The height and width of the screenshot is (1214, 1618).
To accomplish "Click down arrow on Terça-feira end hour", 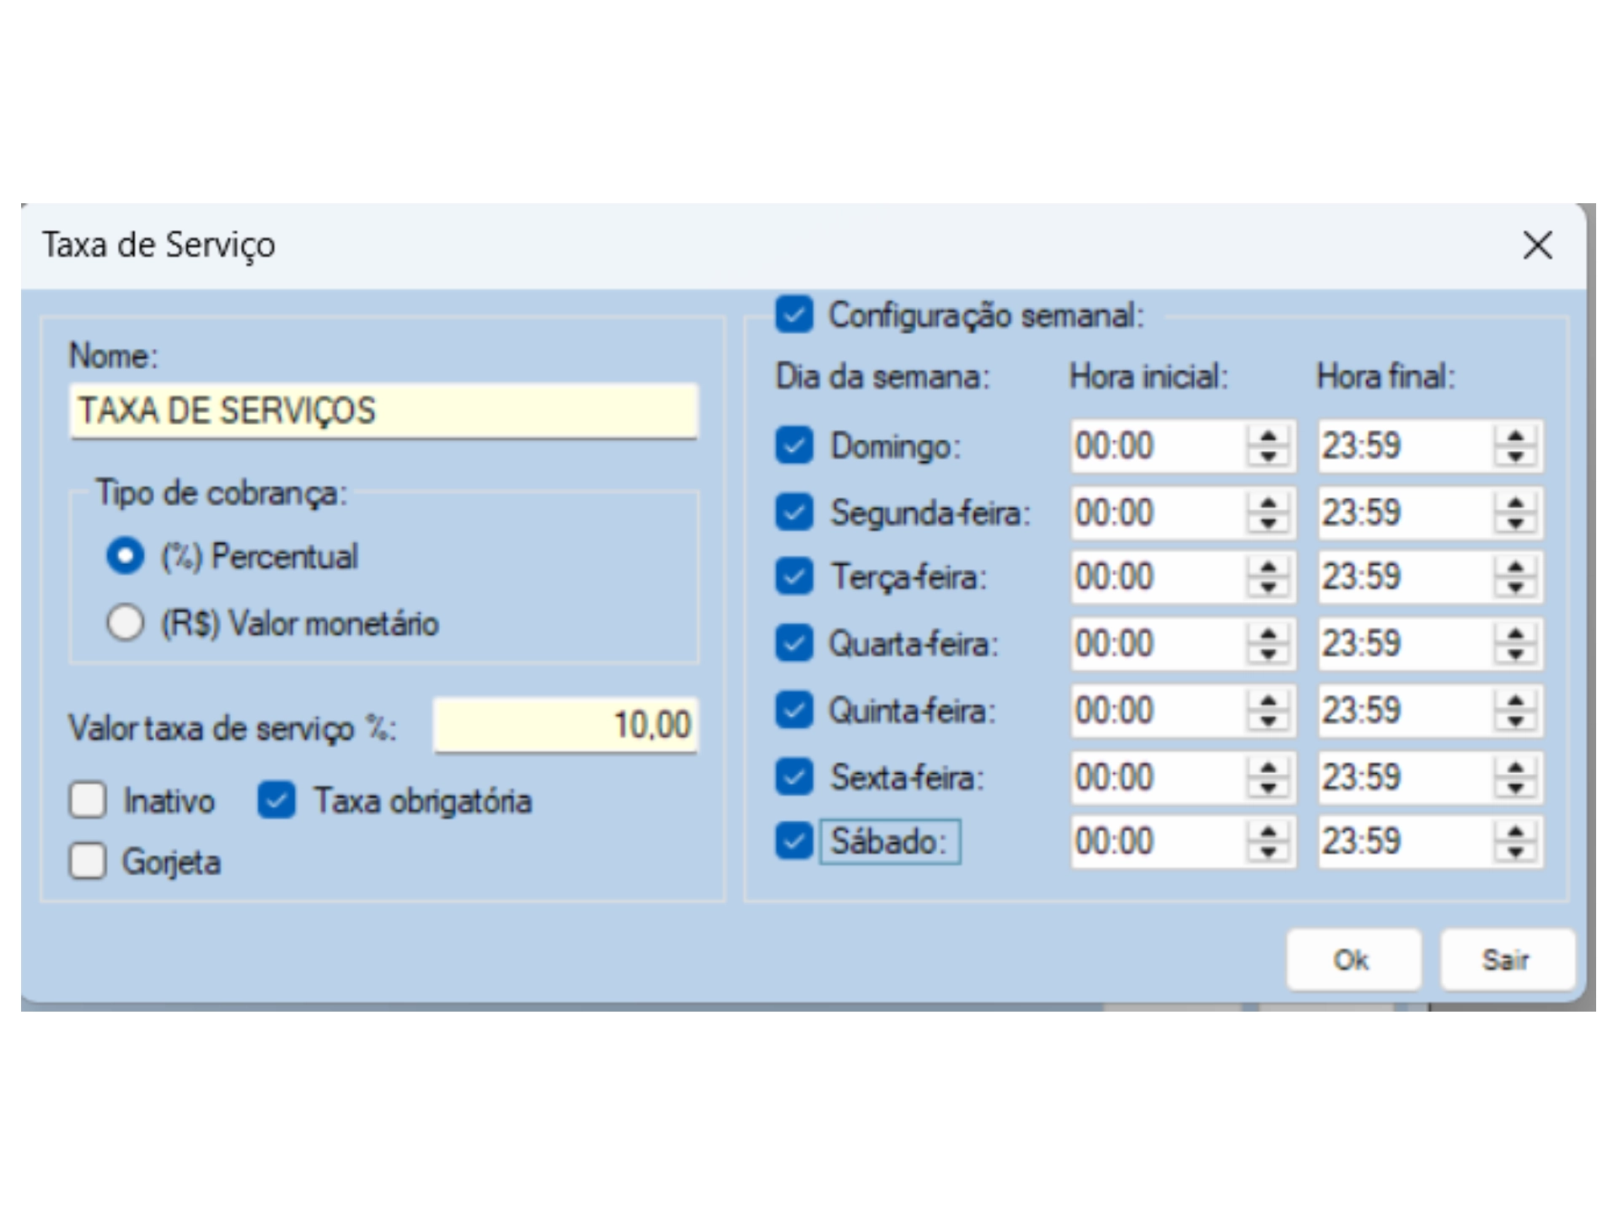I will pyautogui.click(x=1515, y=588).
